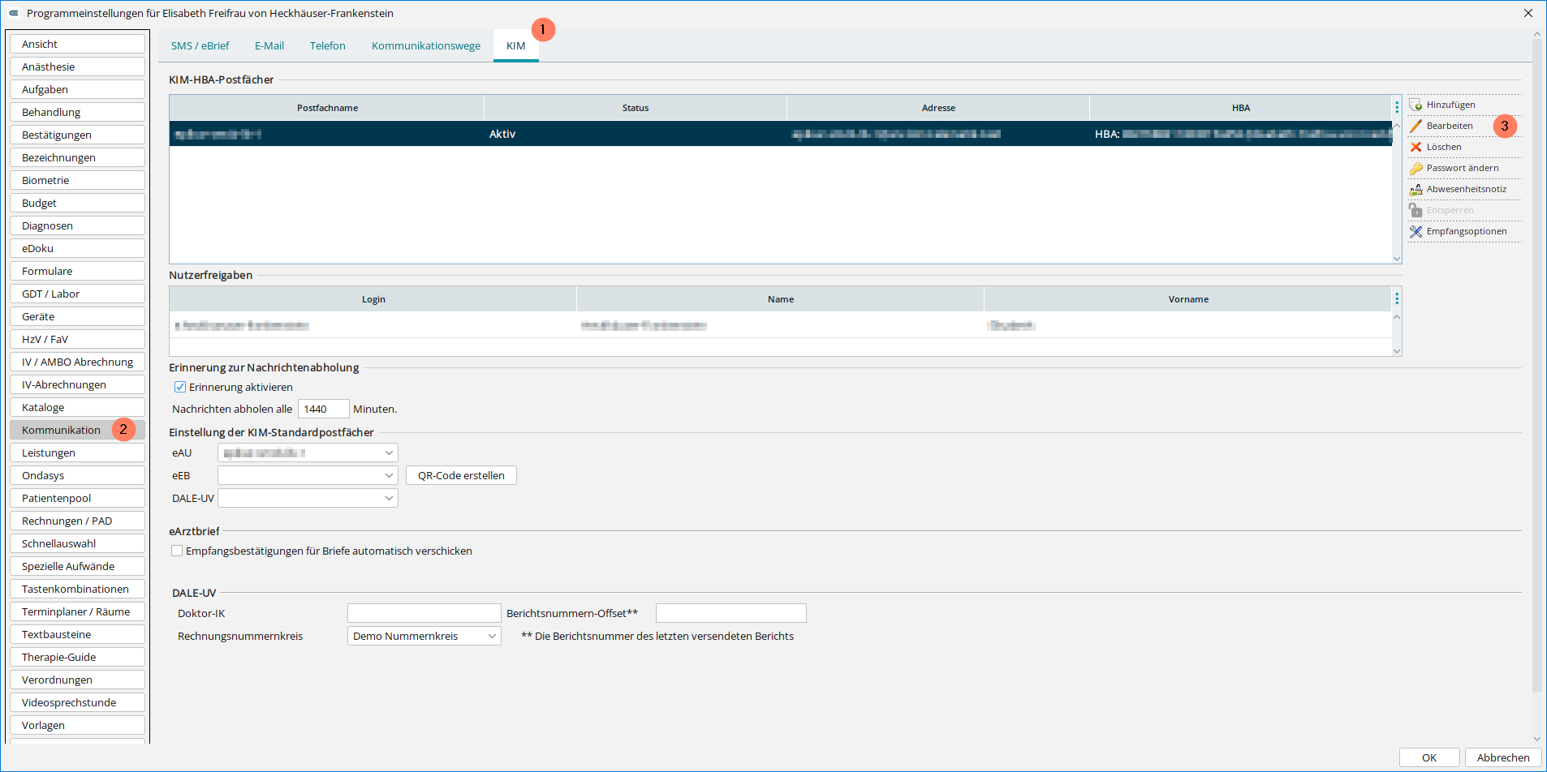This screenshot has width=1547, height=772.
Task: Click the Empfangsoptionen tools icon
Action: (x=1416, y=231)
